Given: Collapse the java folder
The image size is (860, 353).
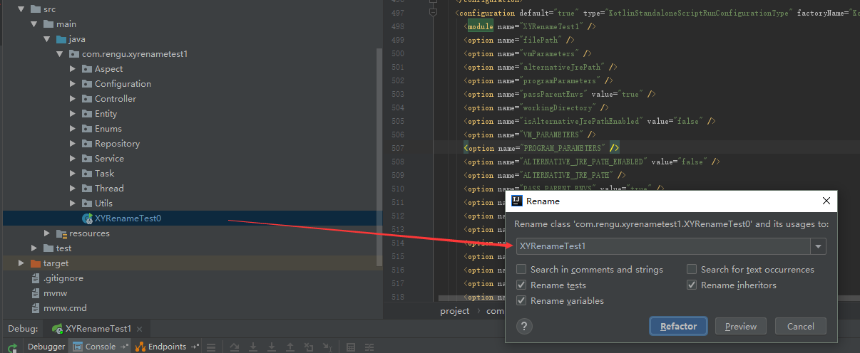Looking at the screenshot, I should pos(46,39).
